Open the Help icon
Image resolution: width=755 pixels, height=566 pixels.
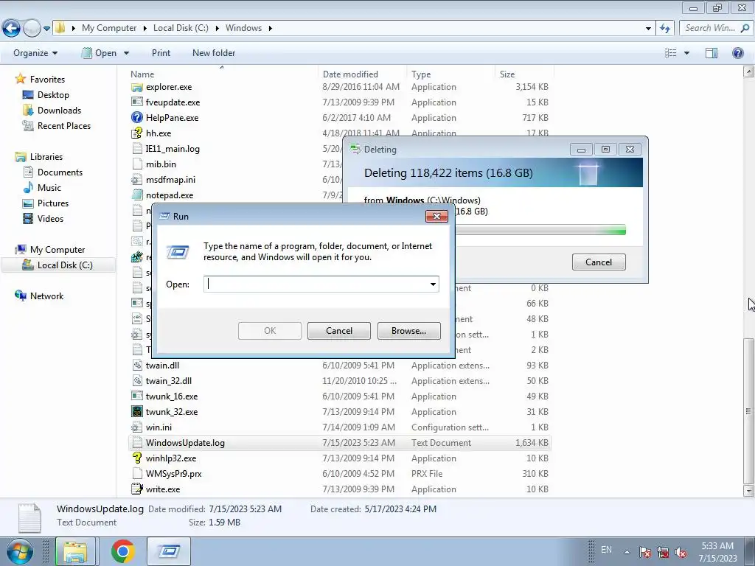[x=737, y=53]
